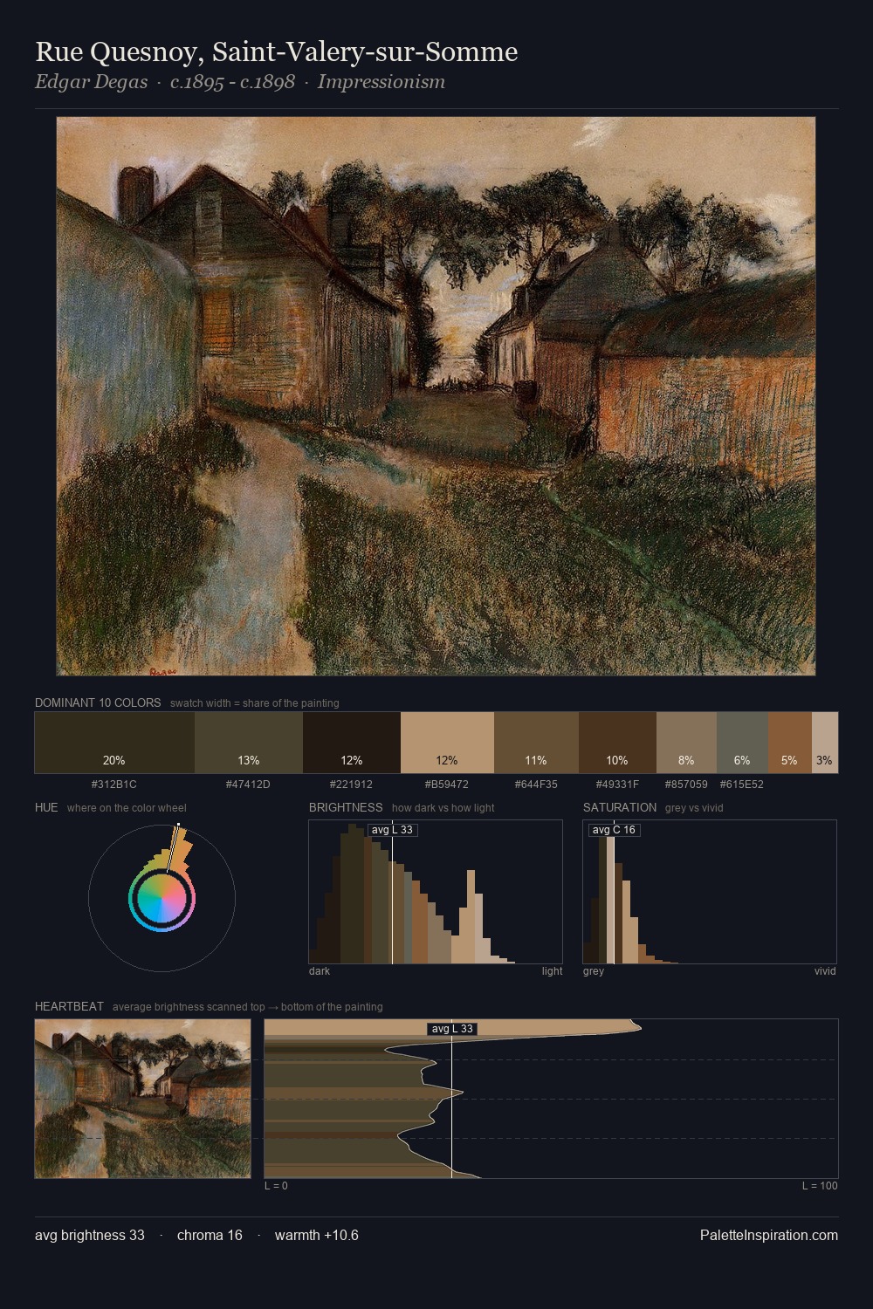Select the 8% taupe swatch #857059
873x1309 pixels.
[x=686, y=743]
